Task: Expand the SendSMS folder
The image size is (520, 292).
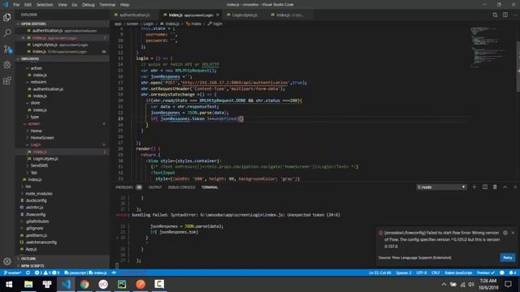Action: click(x=39, y=165)
